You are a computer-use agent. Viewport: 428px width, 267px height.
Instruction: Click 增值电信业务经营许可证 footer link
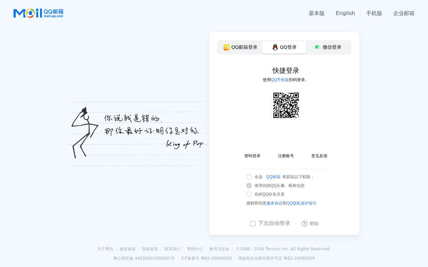(276, 258)
